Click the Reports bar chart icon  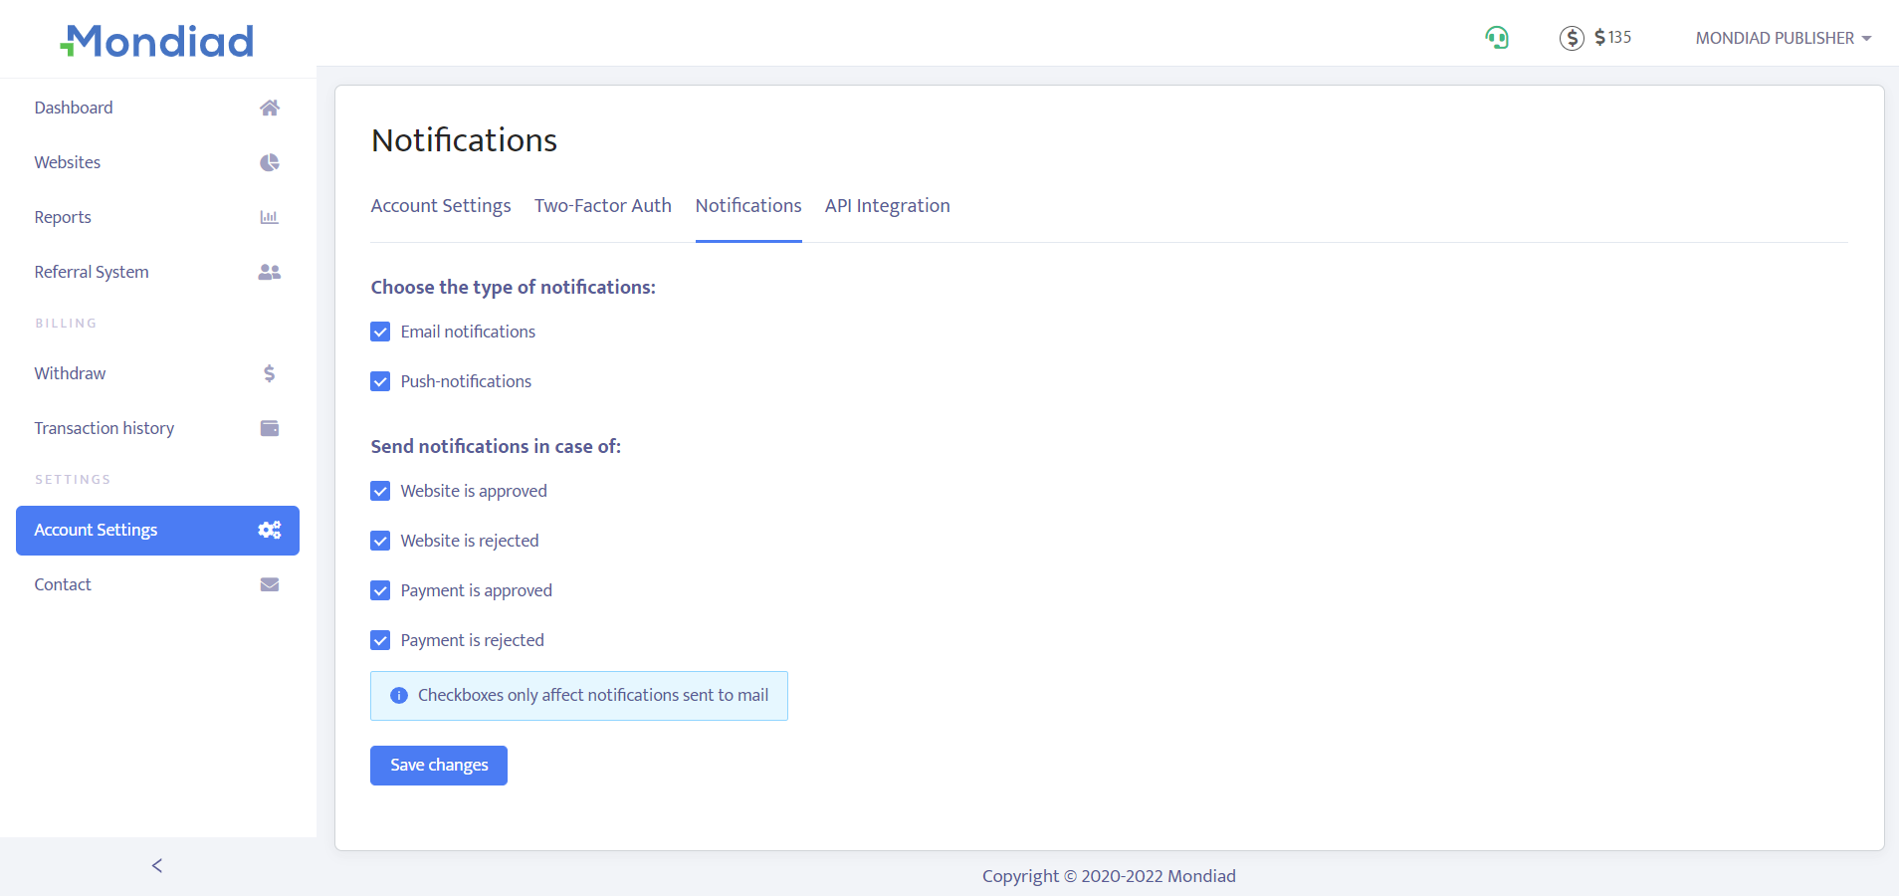click(x=269, y=217)
